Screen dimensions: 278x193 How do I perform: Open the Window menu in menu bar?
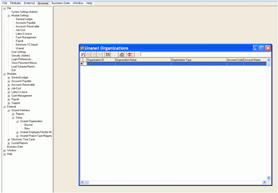78,3
